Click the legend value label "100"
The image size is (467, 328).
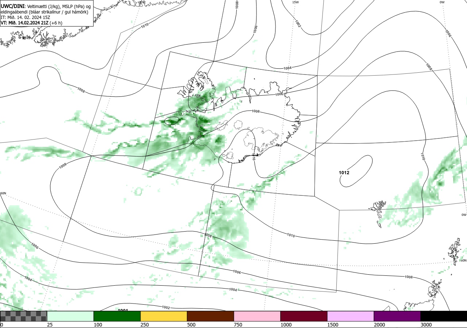(x=98, y=325)
